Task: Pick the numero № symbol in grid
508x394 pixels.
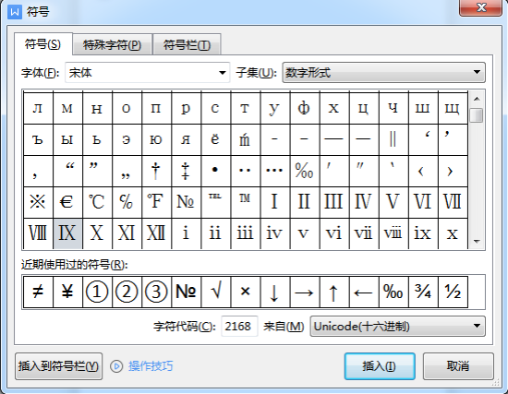Action: pyautogui.click(x=186, y=202)
